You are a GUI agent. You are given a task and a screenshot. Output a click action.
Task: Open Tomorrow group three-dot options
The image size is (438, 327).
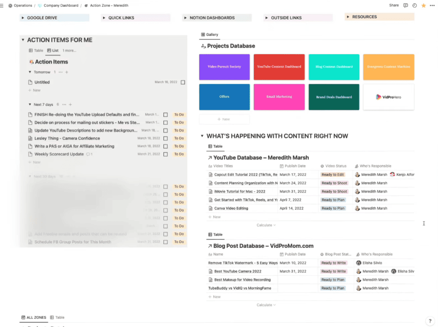pos(61,72)
